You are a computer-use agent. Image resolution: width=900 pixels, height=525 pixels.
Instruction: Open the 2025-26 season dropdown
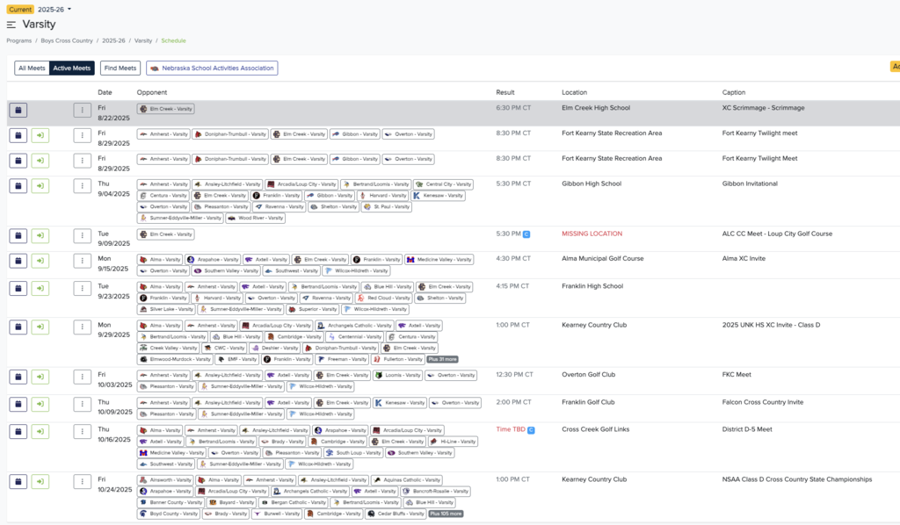54,9
